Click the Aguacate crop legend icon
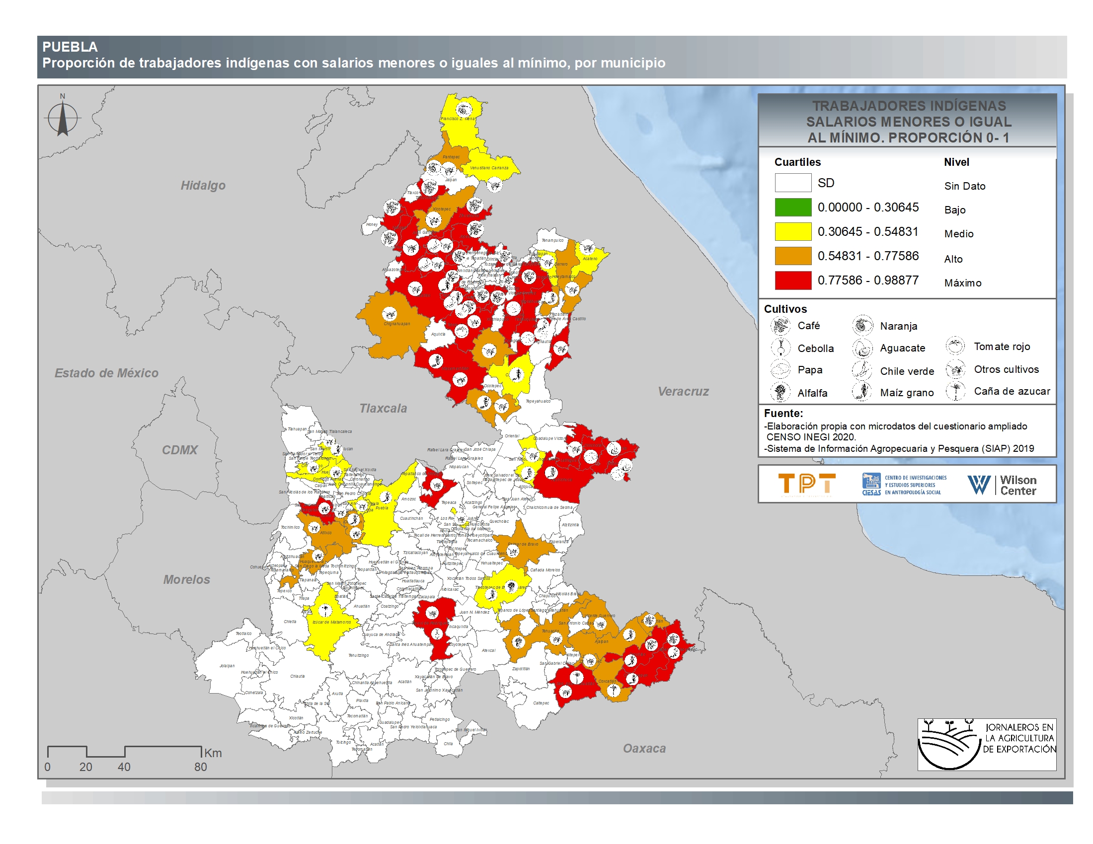Viewport: 1093px width, 844px height. point(862,348)
